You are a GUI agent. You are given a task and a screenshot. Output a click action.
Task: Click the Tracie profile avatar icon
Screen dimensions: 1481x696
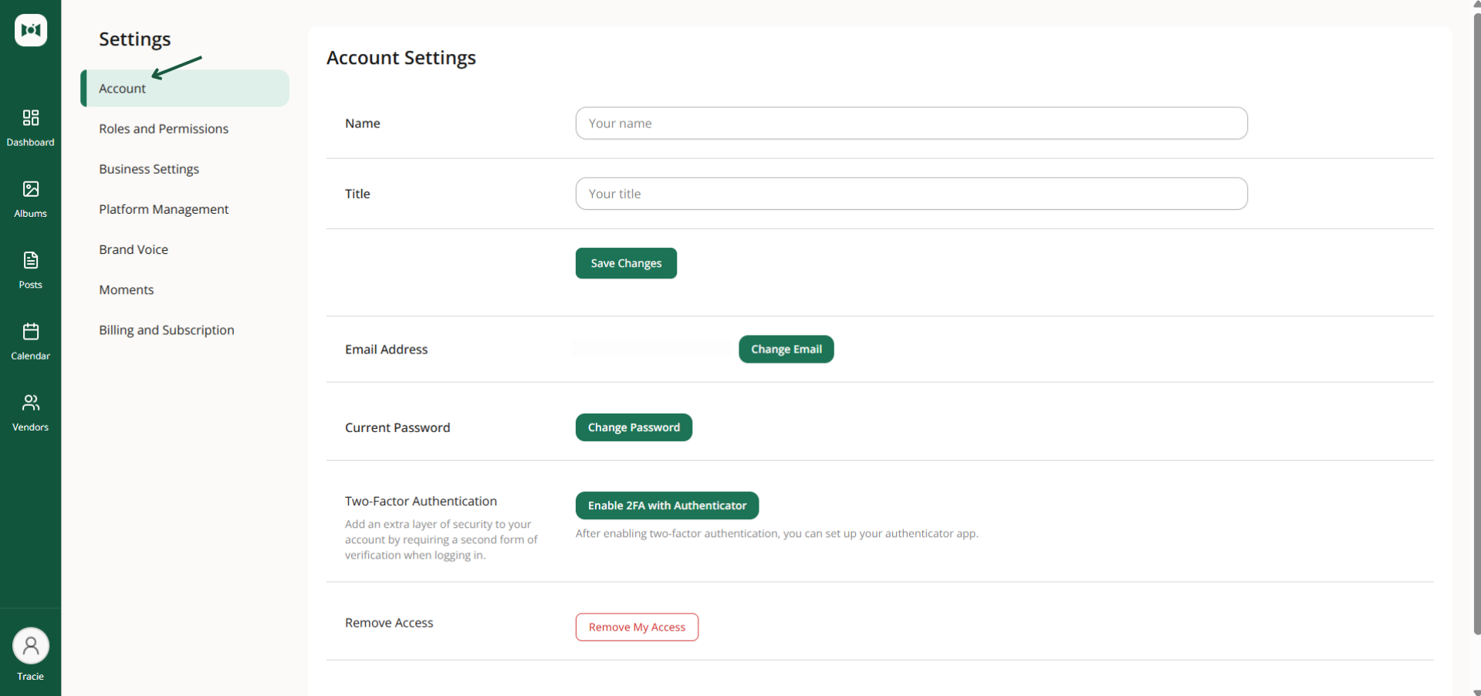[31, 646]
